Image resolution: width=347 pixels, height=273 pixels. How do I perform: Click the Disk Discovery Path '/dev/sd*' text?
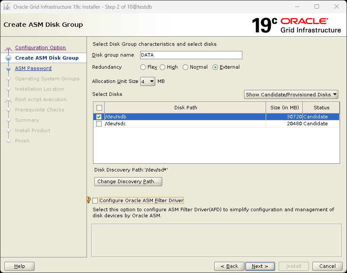[131, 170]
